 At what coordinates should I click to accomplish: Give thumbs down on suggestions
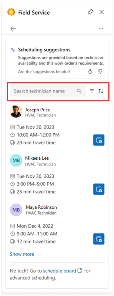(x=100, y=72)
